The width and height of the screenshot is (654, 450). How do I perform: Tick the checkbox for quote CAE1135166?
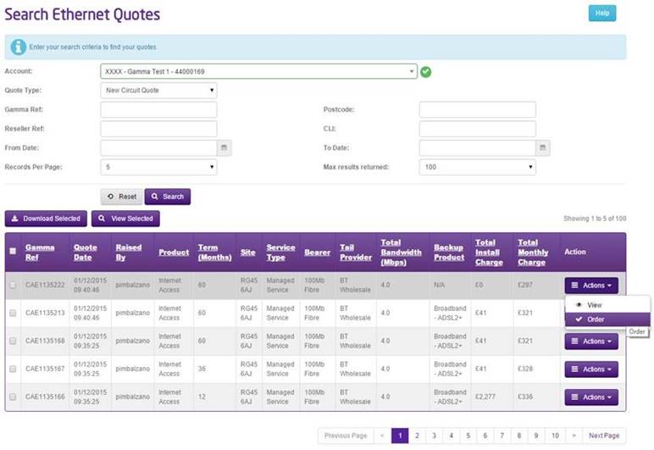(13, 397)
